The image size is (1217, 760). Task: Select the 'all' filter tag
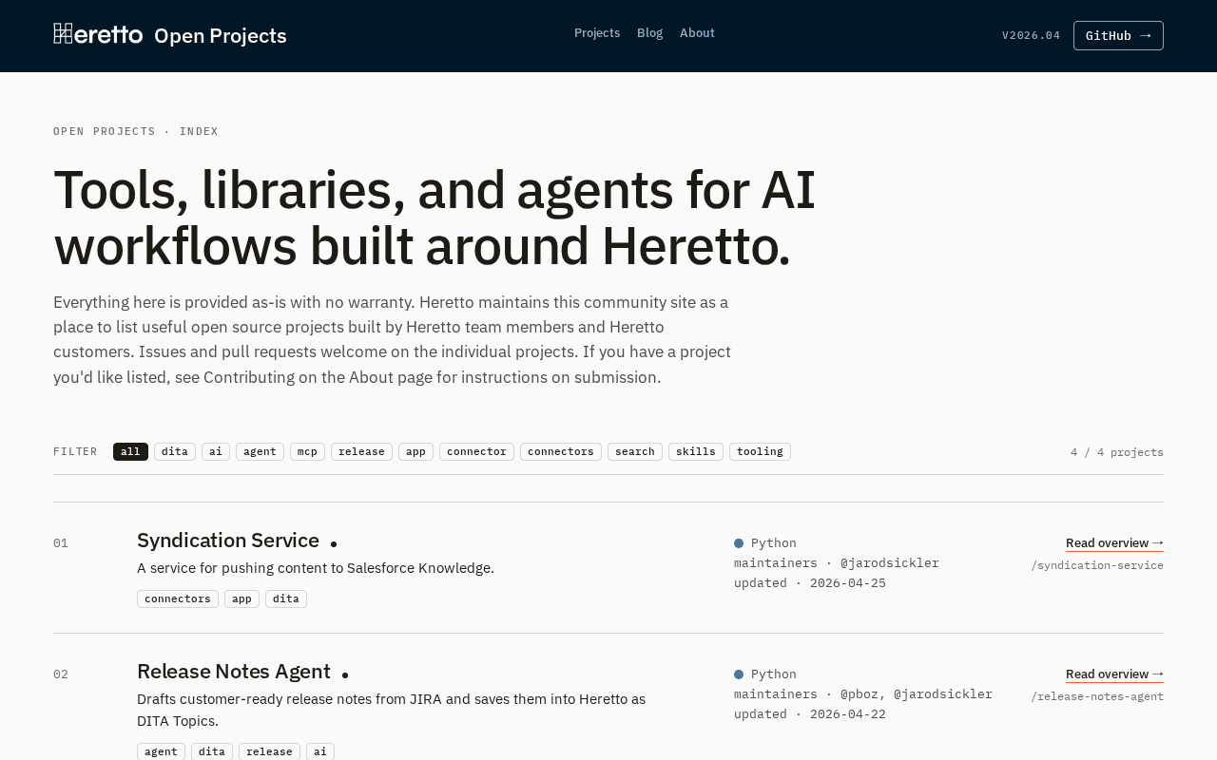tap(130, 451)
